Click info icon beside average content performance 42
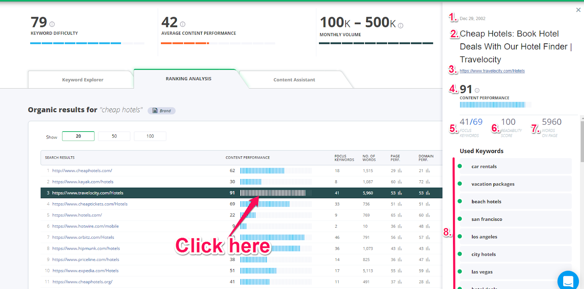 [x=183, y=24]
